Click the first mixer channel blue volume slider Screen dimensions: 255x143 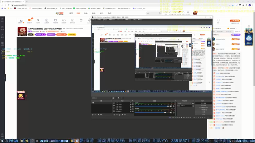point(152,106)
